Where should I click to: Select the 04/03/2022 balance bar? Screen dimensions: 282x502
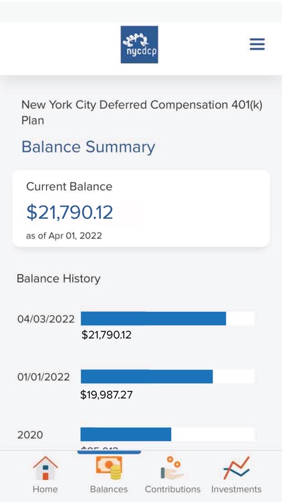pyautogui.click(x=168, y=319)
